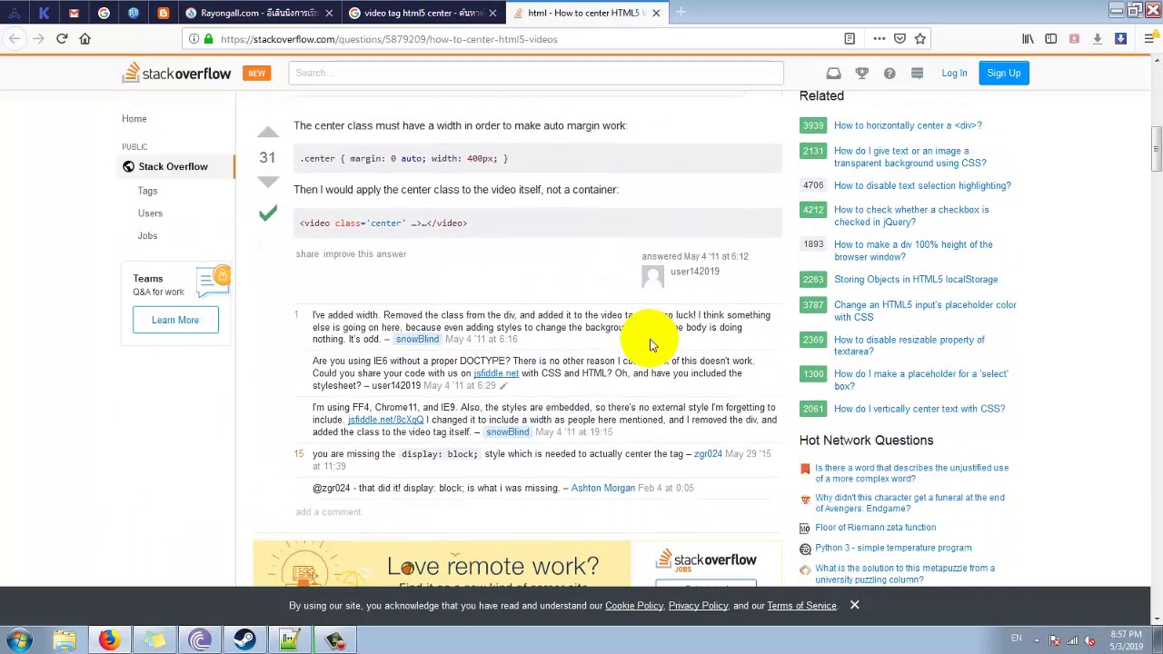Click add a comment

click(328, 512)
